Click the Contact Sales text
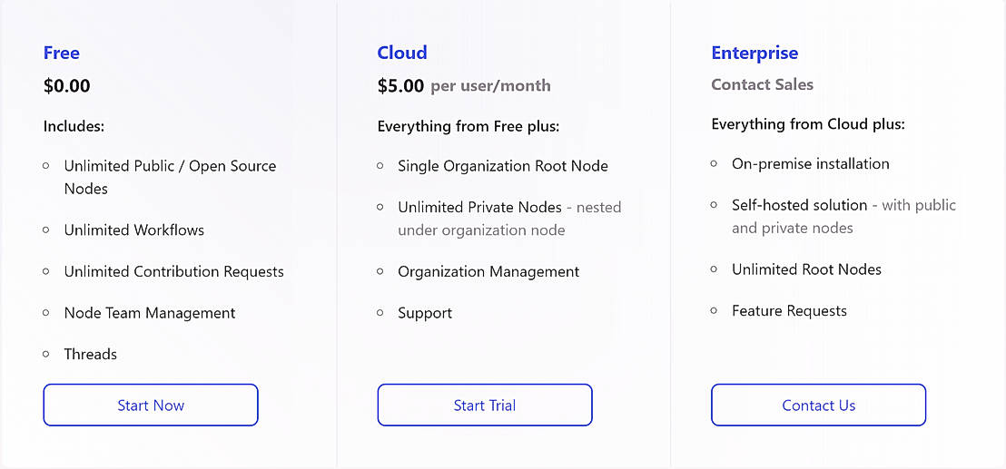The image size is (1006, 469). 762,84
